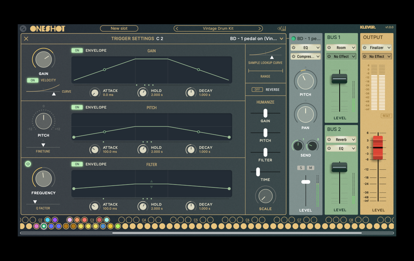Click the Send 2 knob

[313, 146]
